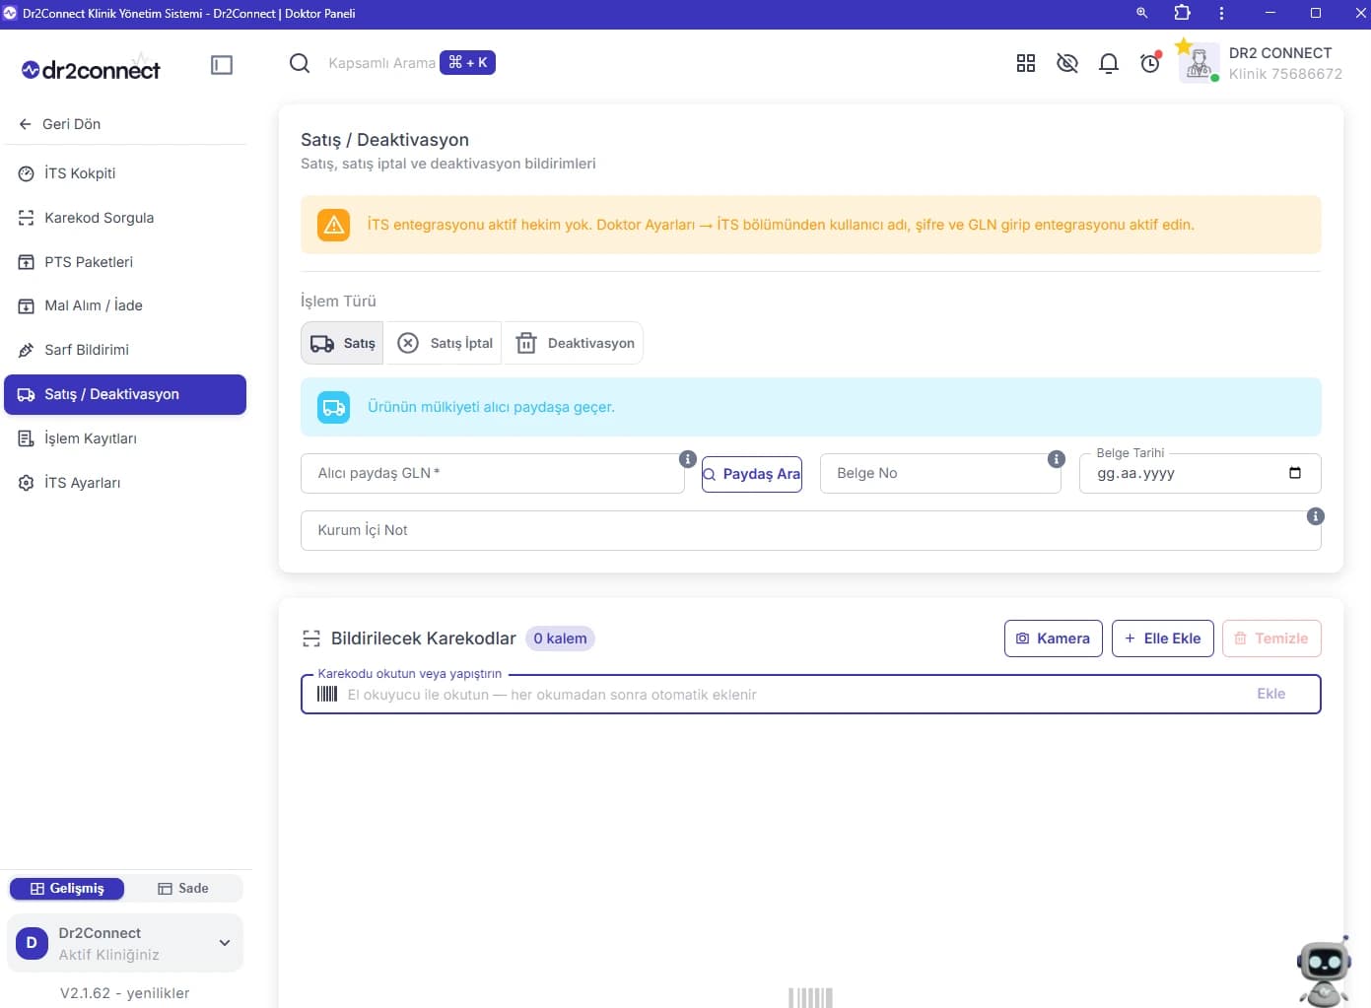The width and height of the screenshot is (1371, 1008).
Task: Click the search magnifier icon
Action: 300,63
